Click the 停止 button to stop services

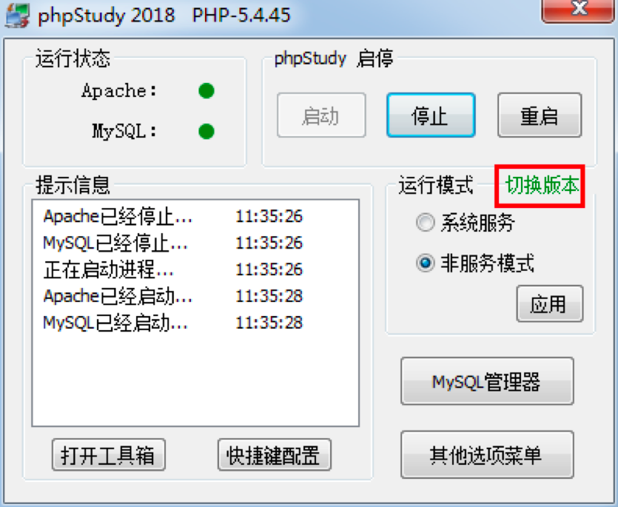(431, 115)
